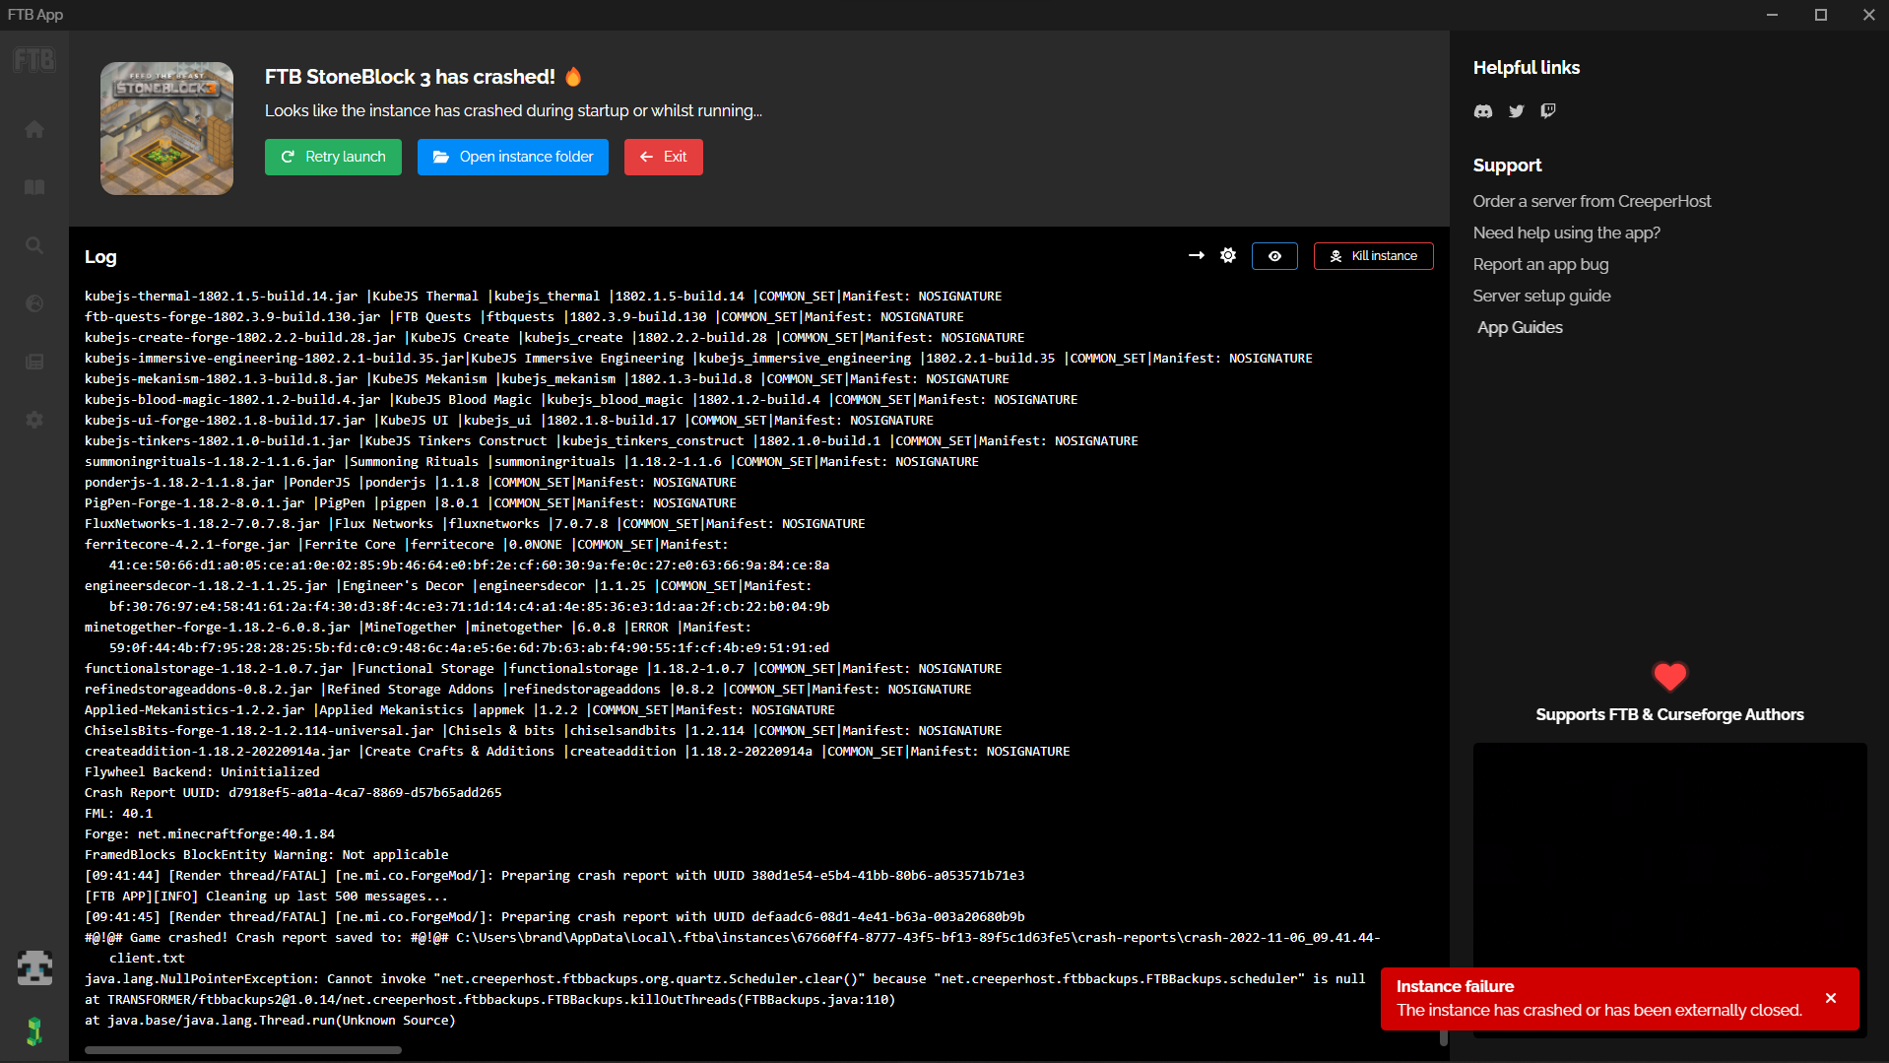
Task: Click the Support heading
Action: coord(1507,165)
